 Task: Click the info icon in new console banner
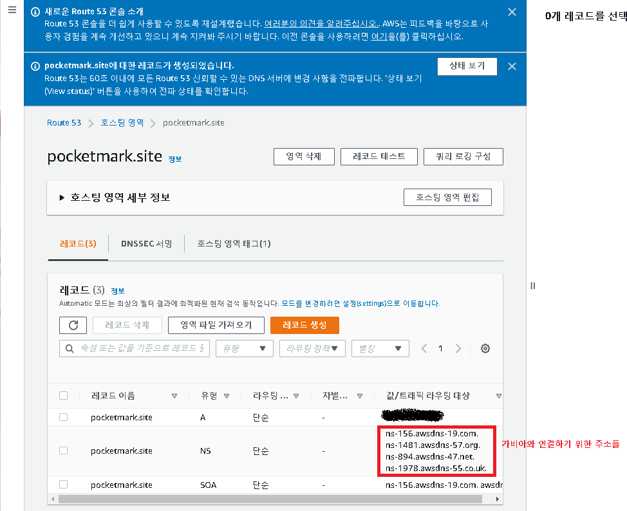(35, 12)
